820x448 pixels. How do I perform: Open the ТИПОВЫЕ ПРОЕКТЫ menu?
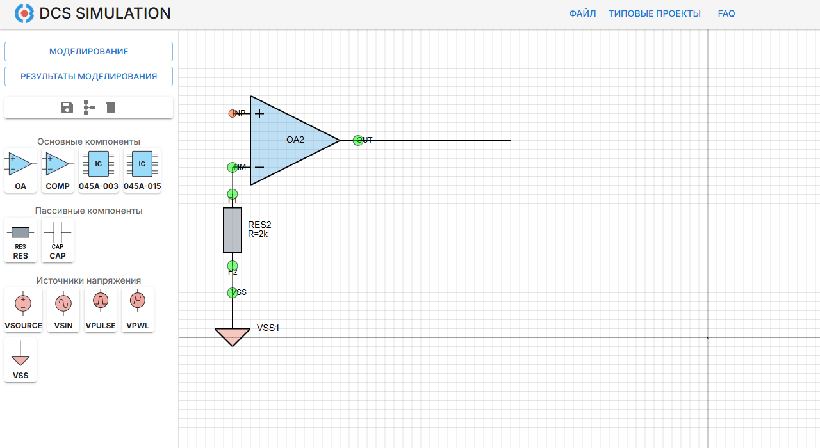(654, 13)
